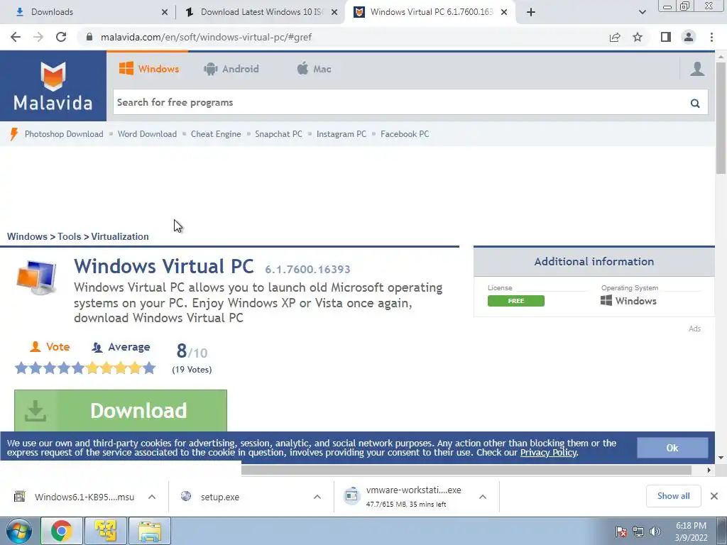Screen dimensions: 727x545
Task: Click the address bar URL
Action: point(206,37)
